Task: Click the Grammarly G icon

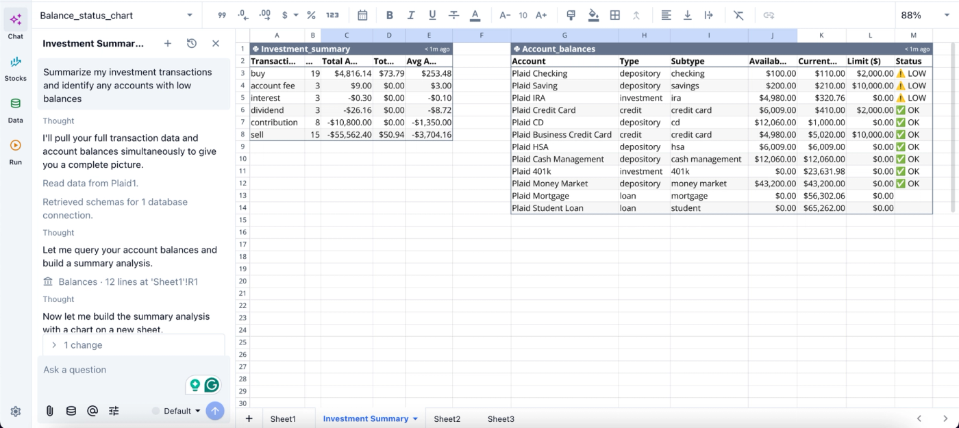Action: (x=212, y=385)
